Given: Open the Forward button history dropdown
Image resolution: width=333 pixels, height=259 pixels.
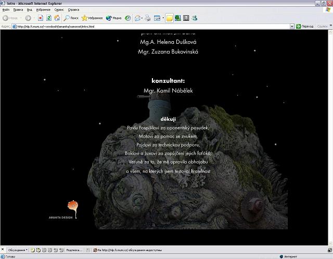Looking at the screenshot, I should tap(33, 18).
